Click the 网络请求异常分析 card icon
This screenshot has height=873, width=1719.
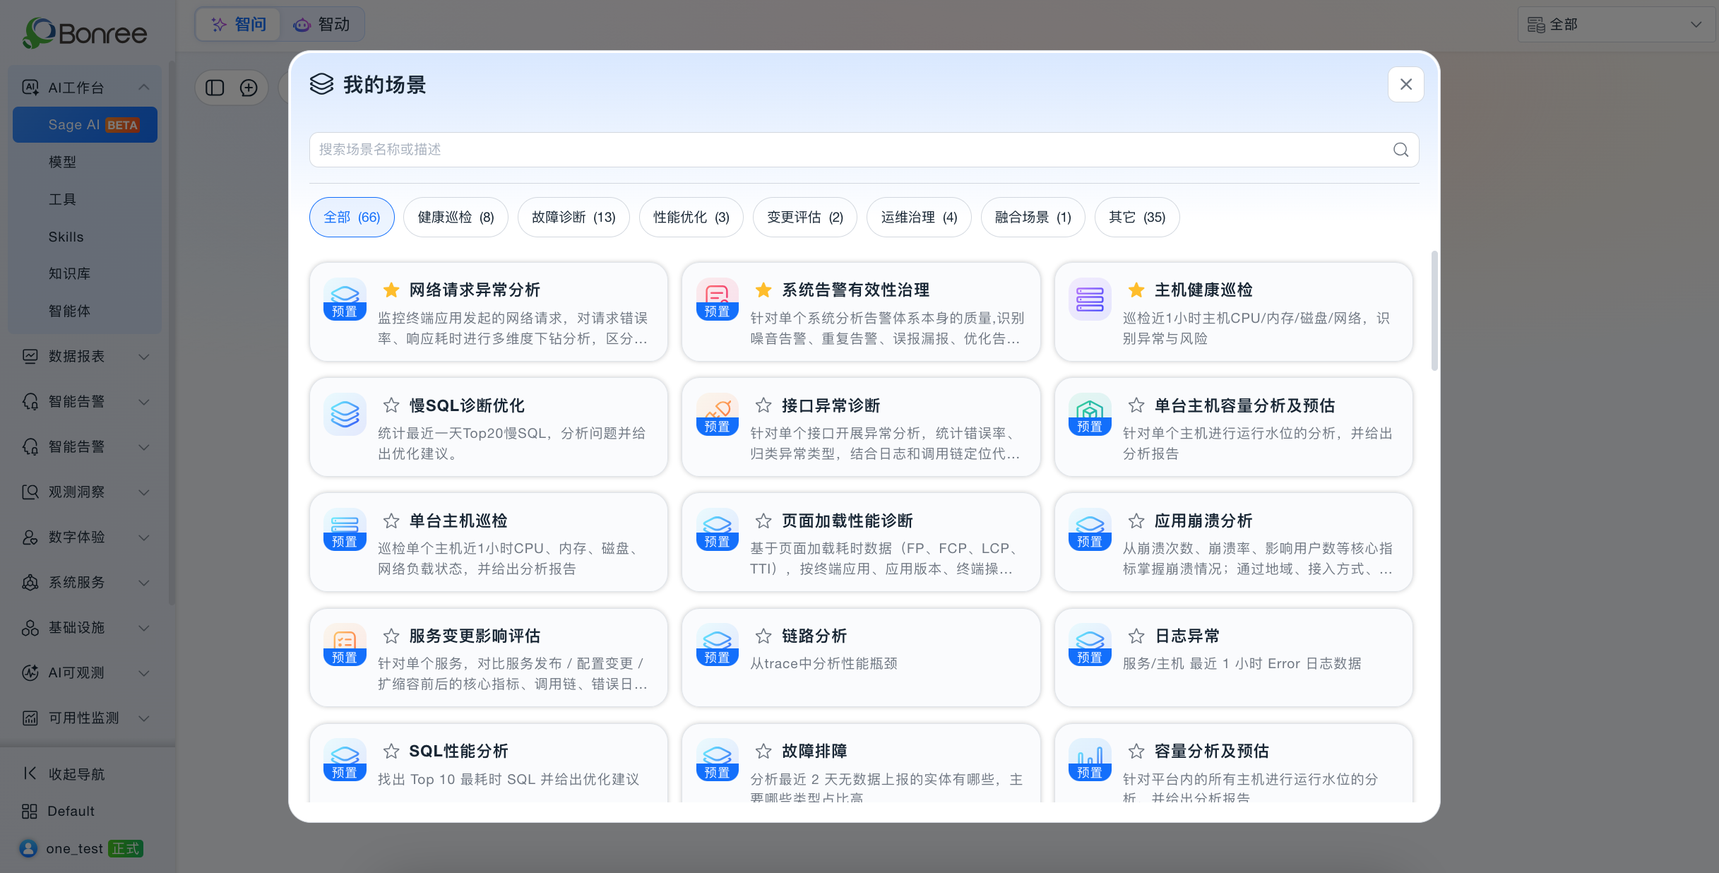(x=345, y=299)
